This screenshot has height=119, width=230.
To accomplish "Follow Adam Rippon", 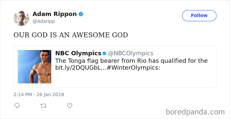I will click(x=199, y=16).
